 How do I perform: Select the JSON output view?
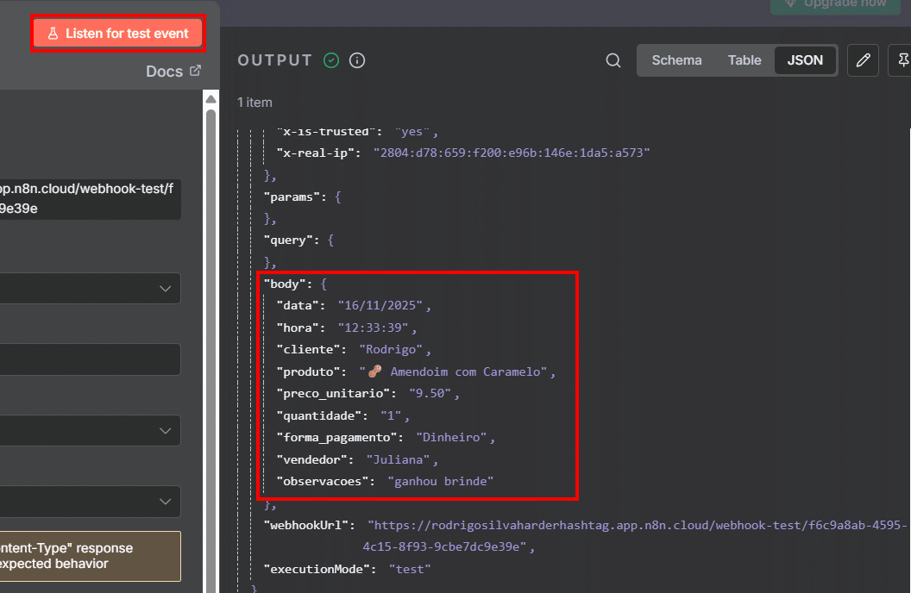click(x=805, y=60)
